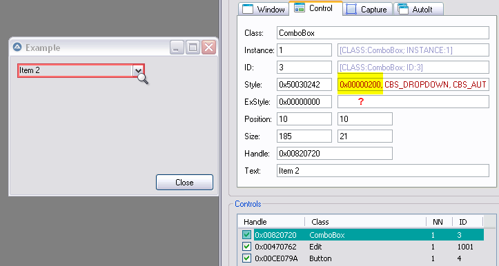Select the Edit row in Controls list

[361, 247]
